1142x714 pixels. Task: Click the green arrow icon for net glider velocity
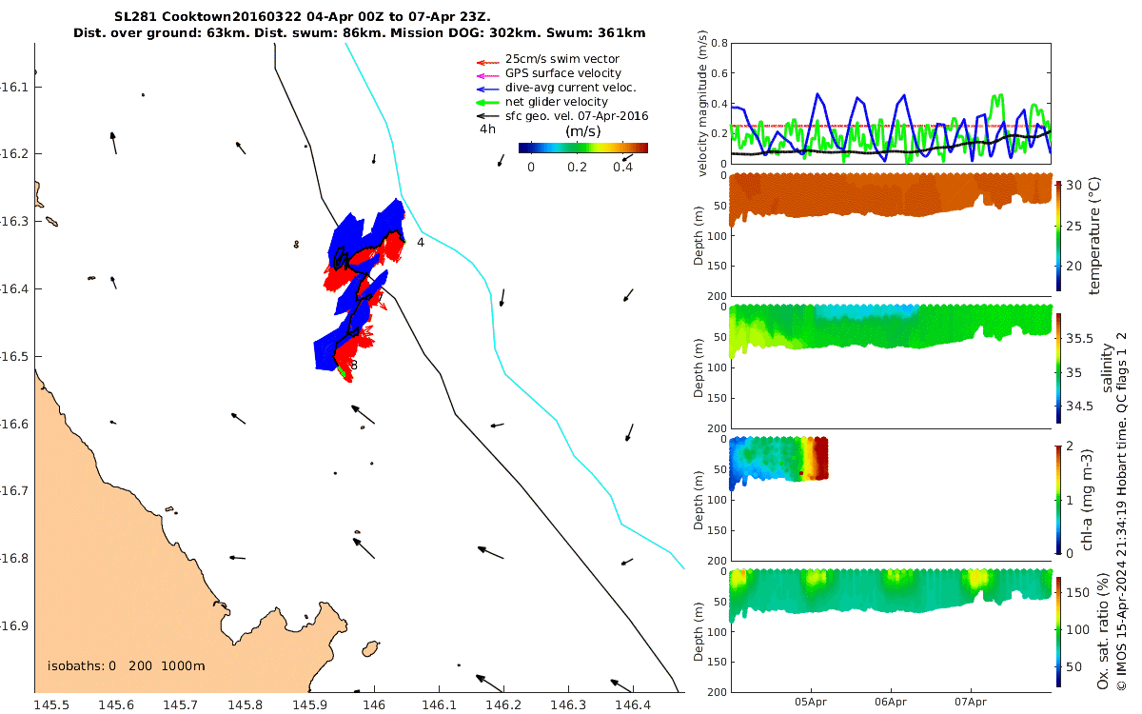487,102
